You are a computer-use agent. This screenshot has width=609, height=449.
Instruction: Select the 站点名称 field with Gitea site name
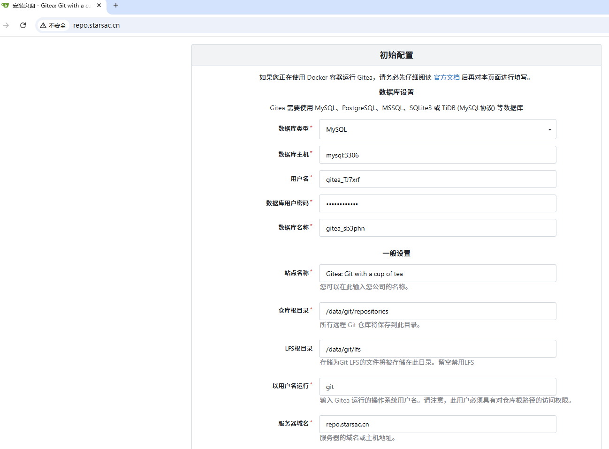436,273
